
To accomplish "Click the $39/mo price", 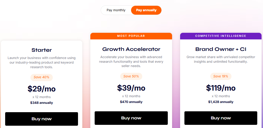I will [x=131, y=88].
